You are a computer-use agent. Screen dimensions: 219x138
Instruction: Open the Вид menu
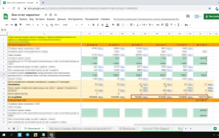31,19
